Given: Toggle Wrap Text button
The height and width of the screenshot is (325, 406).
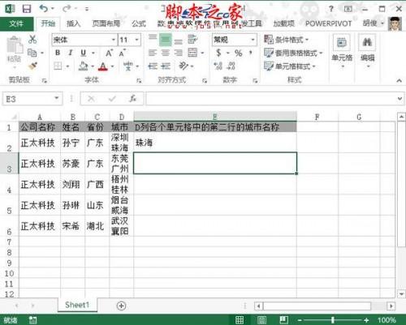Looking at the screenshot, I should (x=192, y=40).
